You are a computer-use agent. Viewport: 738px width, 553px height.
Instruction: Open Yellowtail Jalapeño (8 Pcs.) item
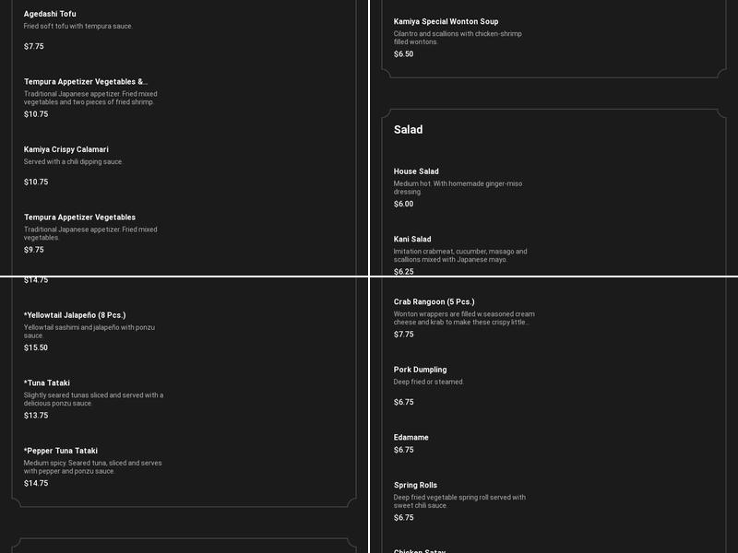[x=75, y=315]
